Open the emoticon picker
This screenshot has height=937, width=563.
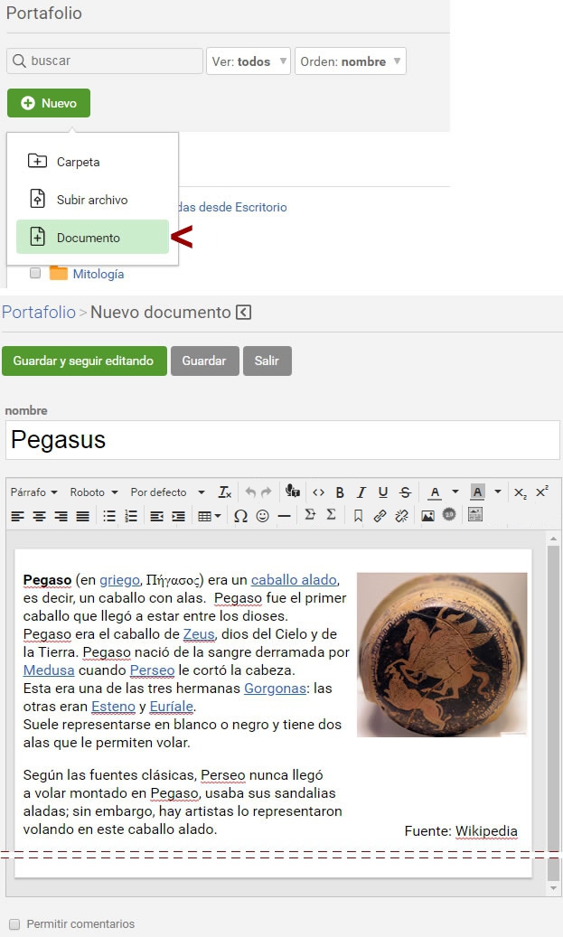tap(263, 516)
